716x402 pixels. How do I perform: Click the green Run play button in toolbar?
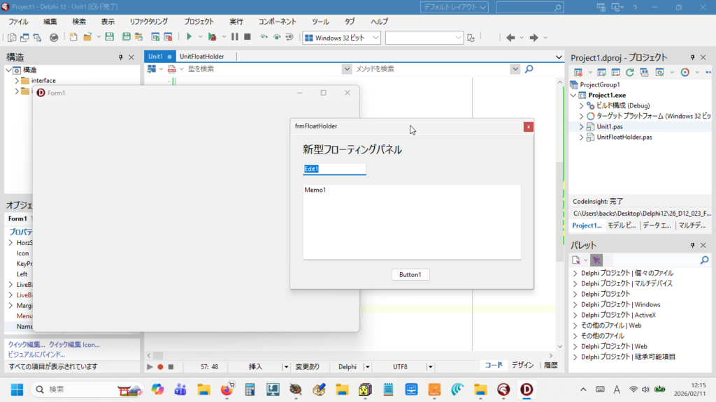[x=189, y=37]
